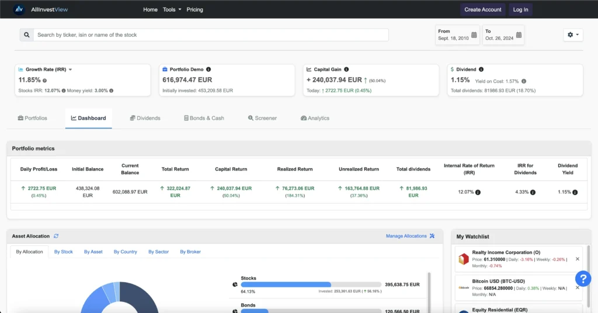Go to Home in the navigation bar
Viewport: 598px width, 313px height.
150,9
